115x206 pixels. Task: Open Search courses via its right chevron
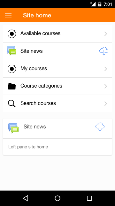pos(106,104)
